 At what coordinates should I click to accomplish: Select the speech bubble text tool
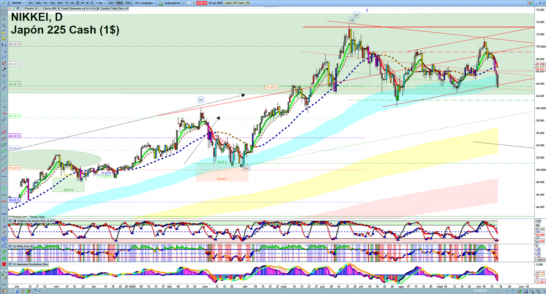coord(4,82)
